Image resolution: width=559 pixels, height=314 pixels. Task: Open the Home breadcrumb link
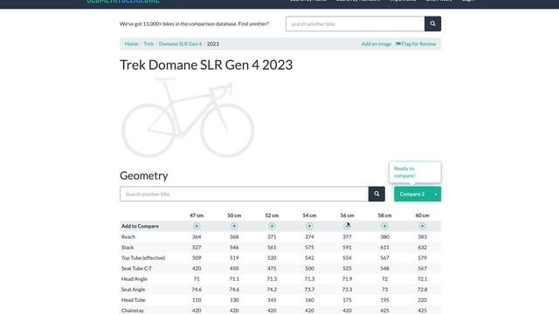pos(132,44)
